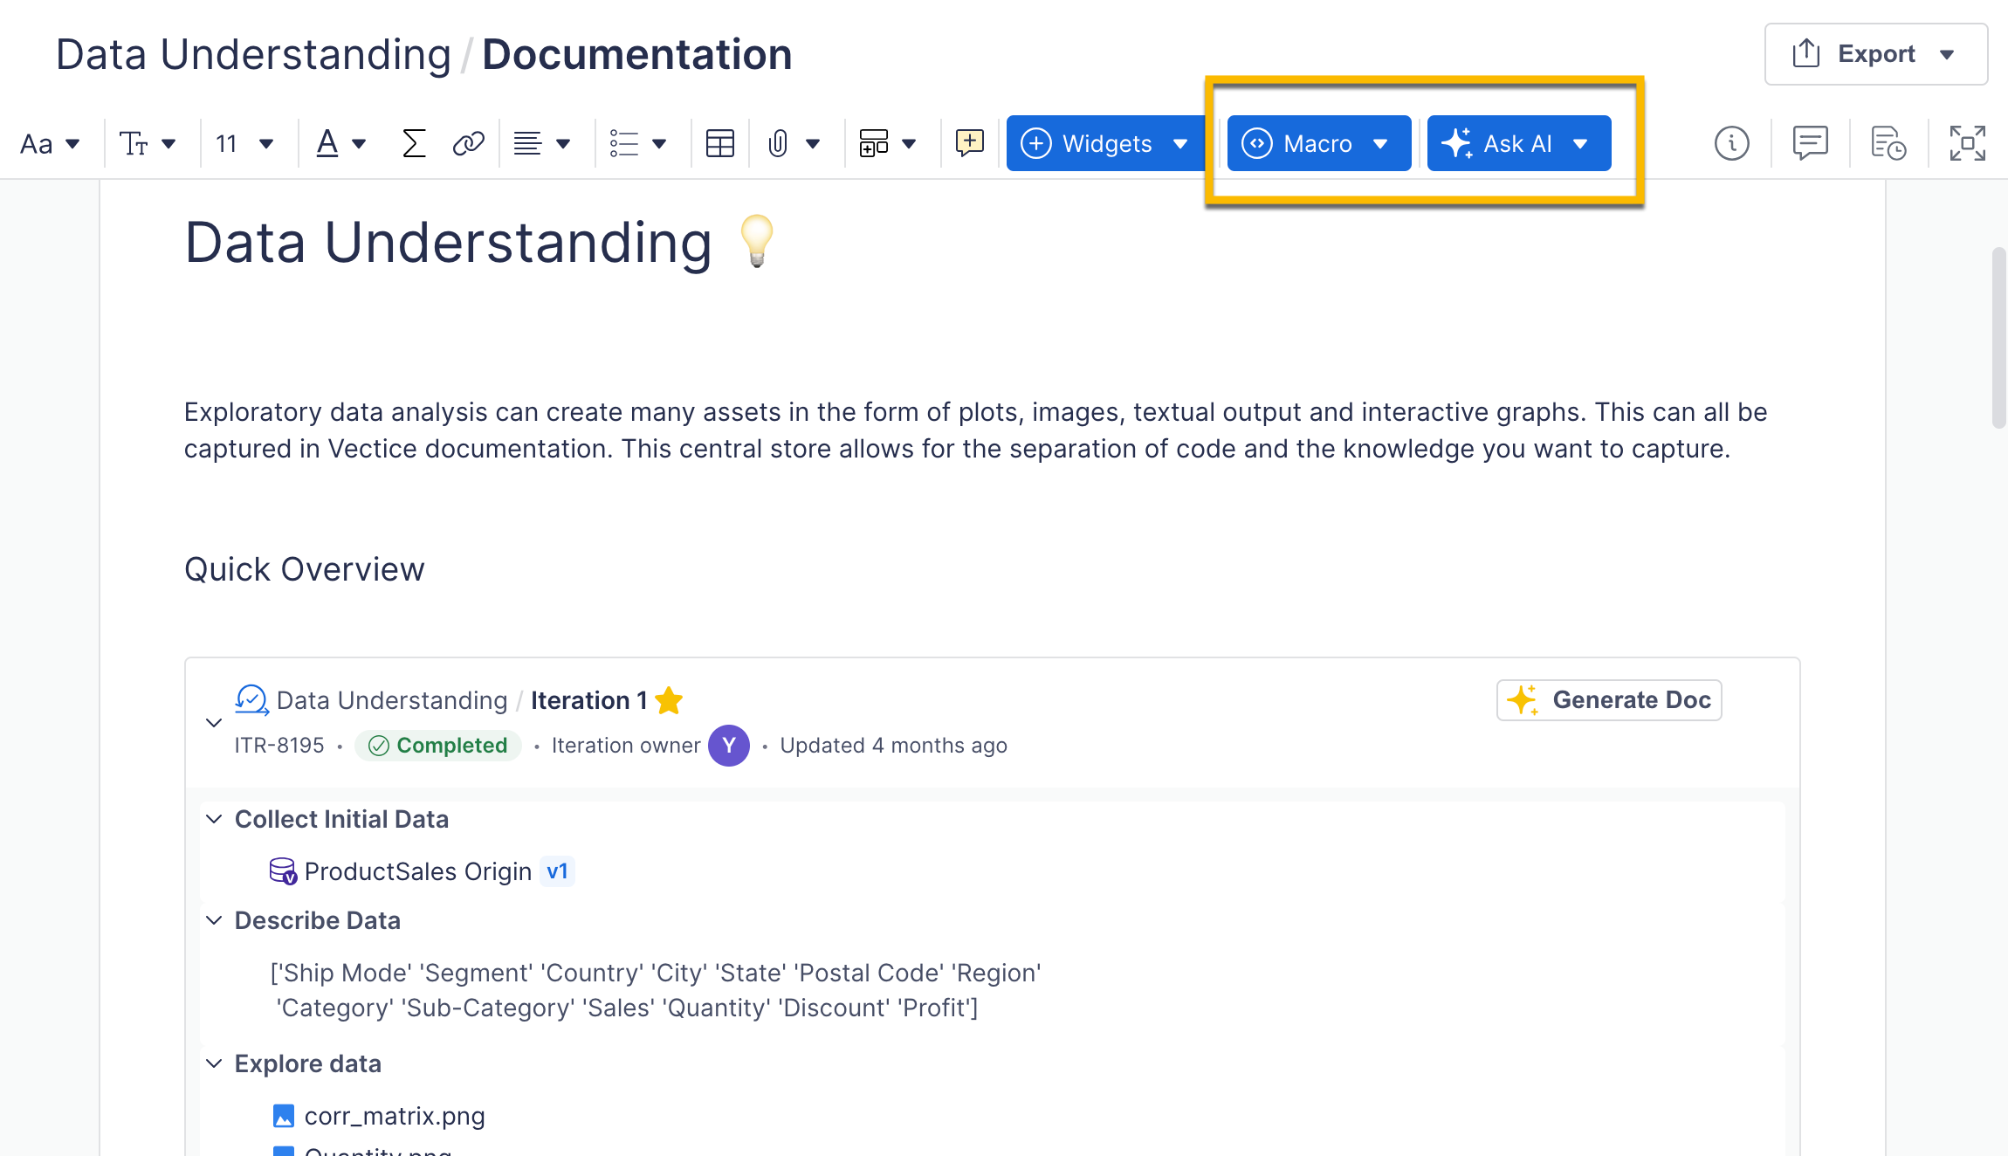The width and height of the screenshot is (2008, 1156).
Task: Insert a math formula with the sigma icon
Action: point(413,143)
